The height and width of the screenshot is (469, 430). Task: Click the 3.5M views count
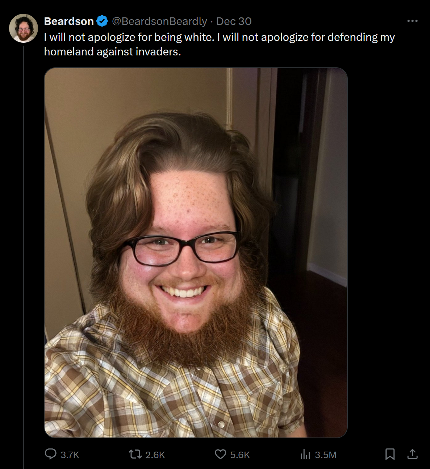[x=325, y=455]
